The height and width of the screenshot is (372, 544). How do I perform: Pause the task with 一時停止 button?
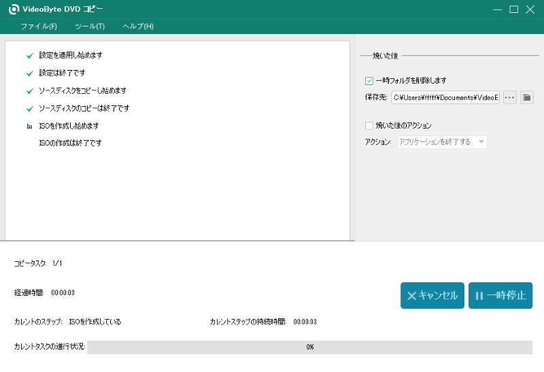pyautogui.click(x=500, y=295)
